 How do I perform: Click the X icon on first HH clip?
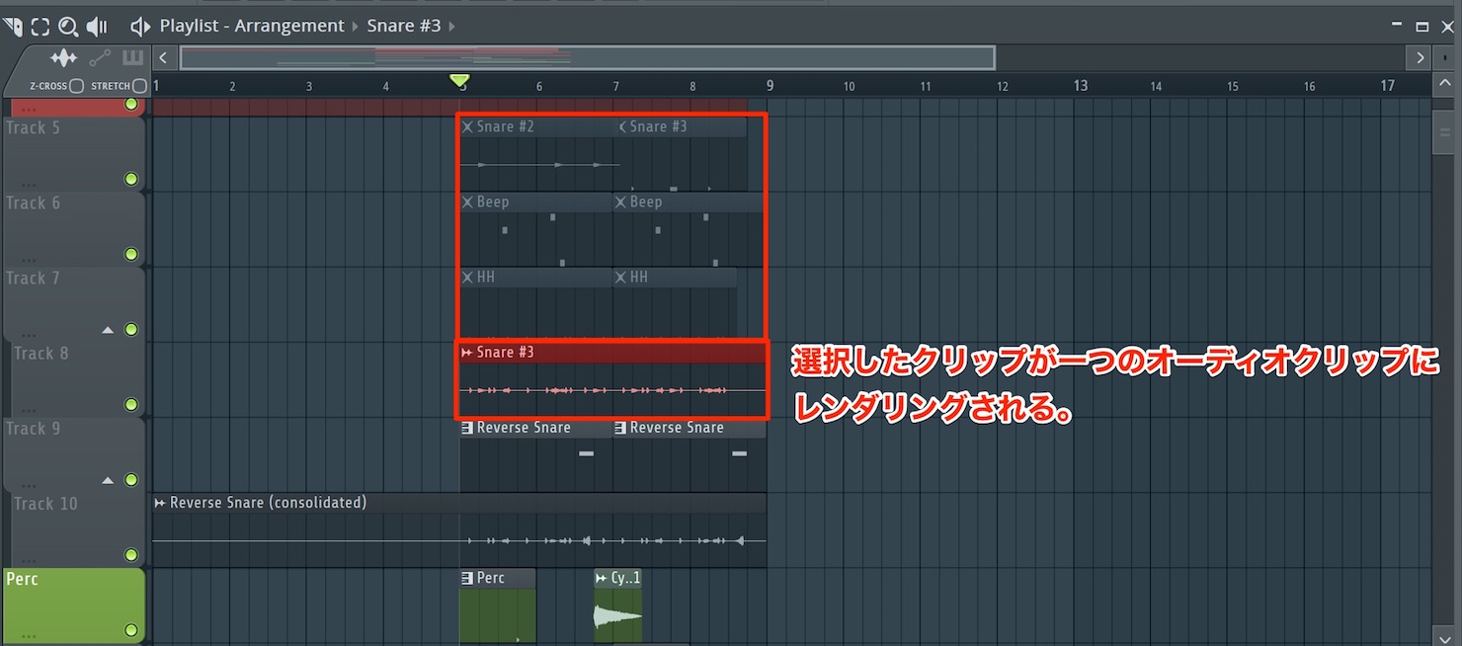(x=467, y=278)
